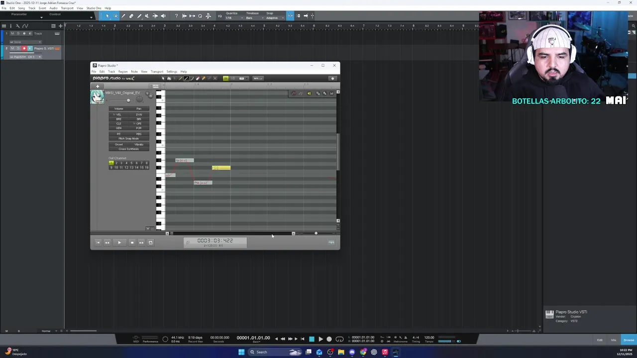
Task: Play in Piapro Studio transport
Action: point(119,243)
